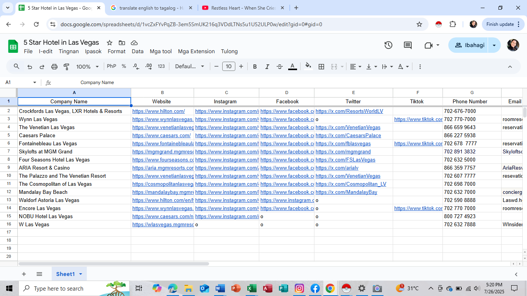The height and width of the screenshot is (296, 527).
Task: Toggle bold formatting
Action: 255,67
